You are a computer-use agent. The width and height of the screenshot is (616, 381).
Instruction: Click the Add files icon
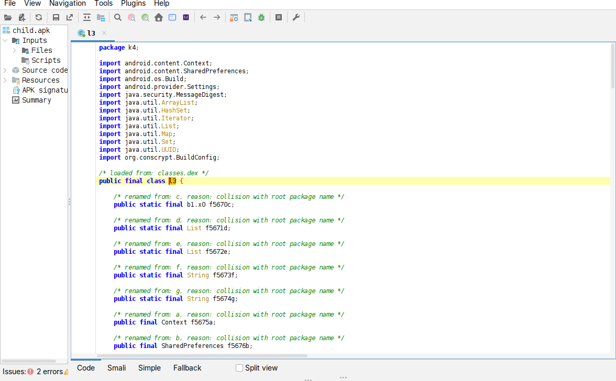click(x=22, y=17)
